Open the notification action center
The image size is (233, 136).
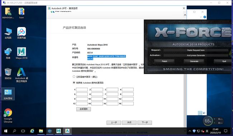[226, 131]
